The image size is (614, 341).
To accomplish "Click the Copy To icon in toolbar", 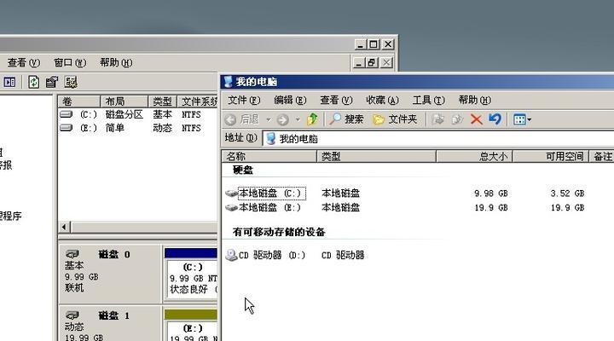I will coord(457,119).
